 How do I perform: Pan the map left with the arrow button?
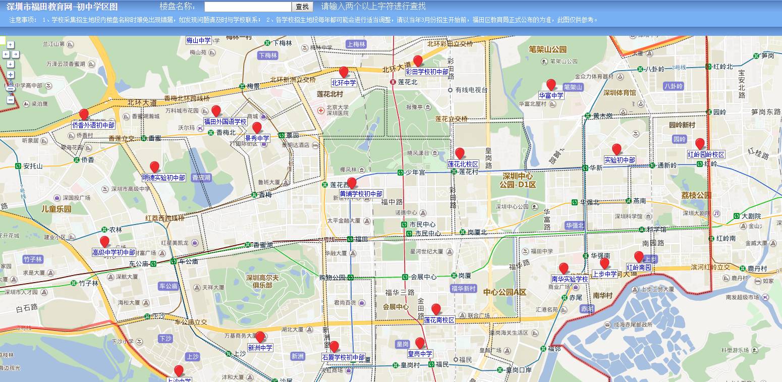pyautogui.click(x=6, y=54)
